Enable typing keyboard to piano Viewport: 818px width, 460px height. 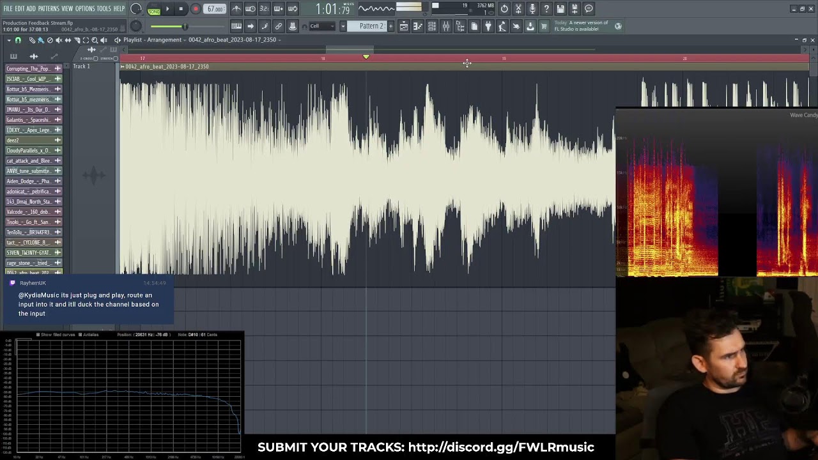coord(236,26)
